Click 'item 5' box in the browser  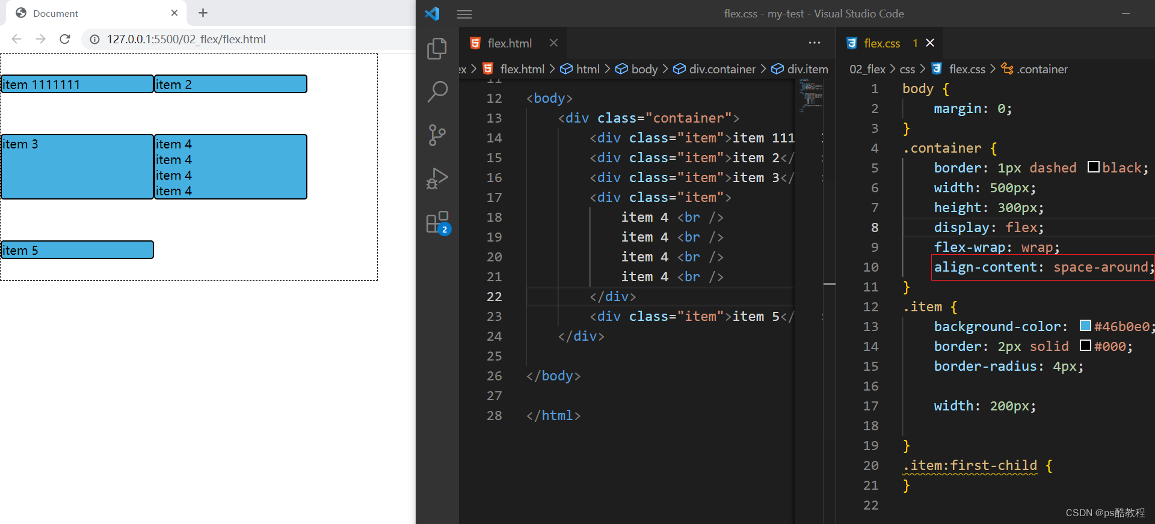coord(77,250)
